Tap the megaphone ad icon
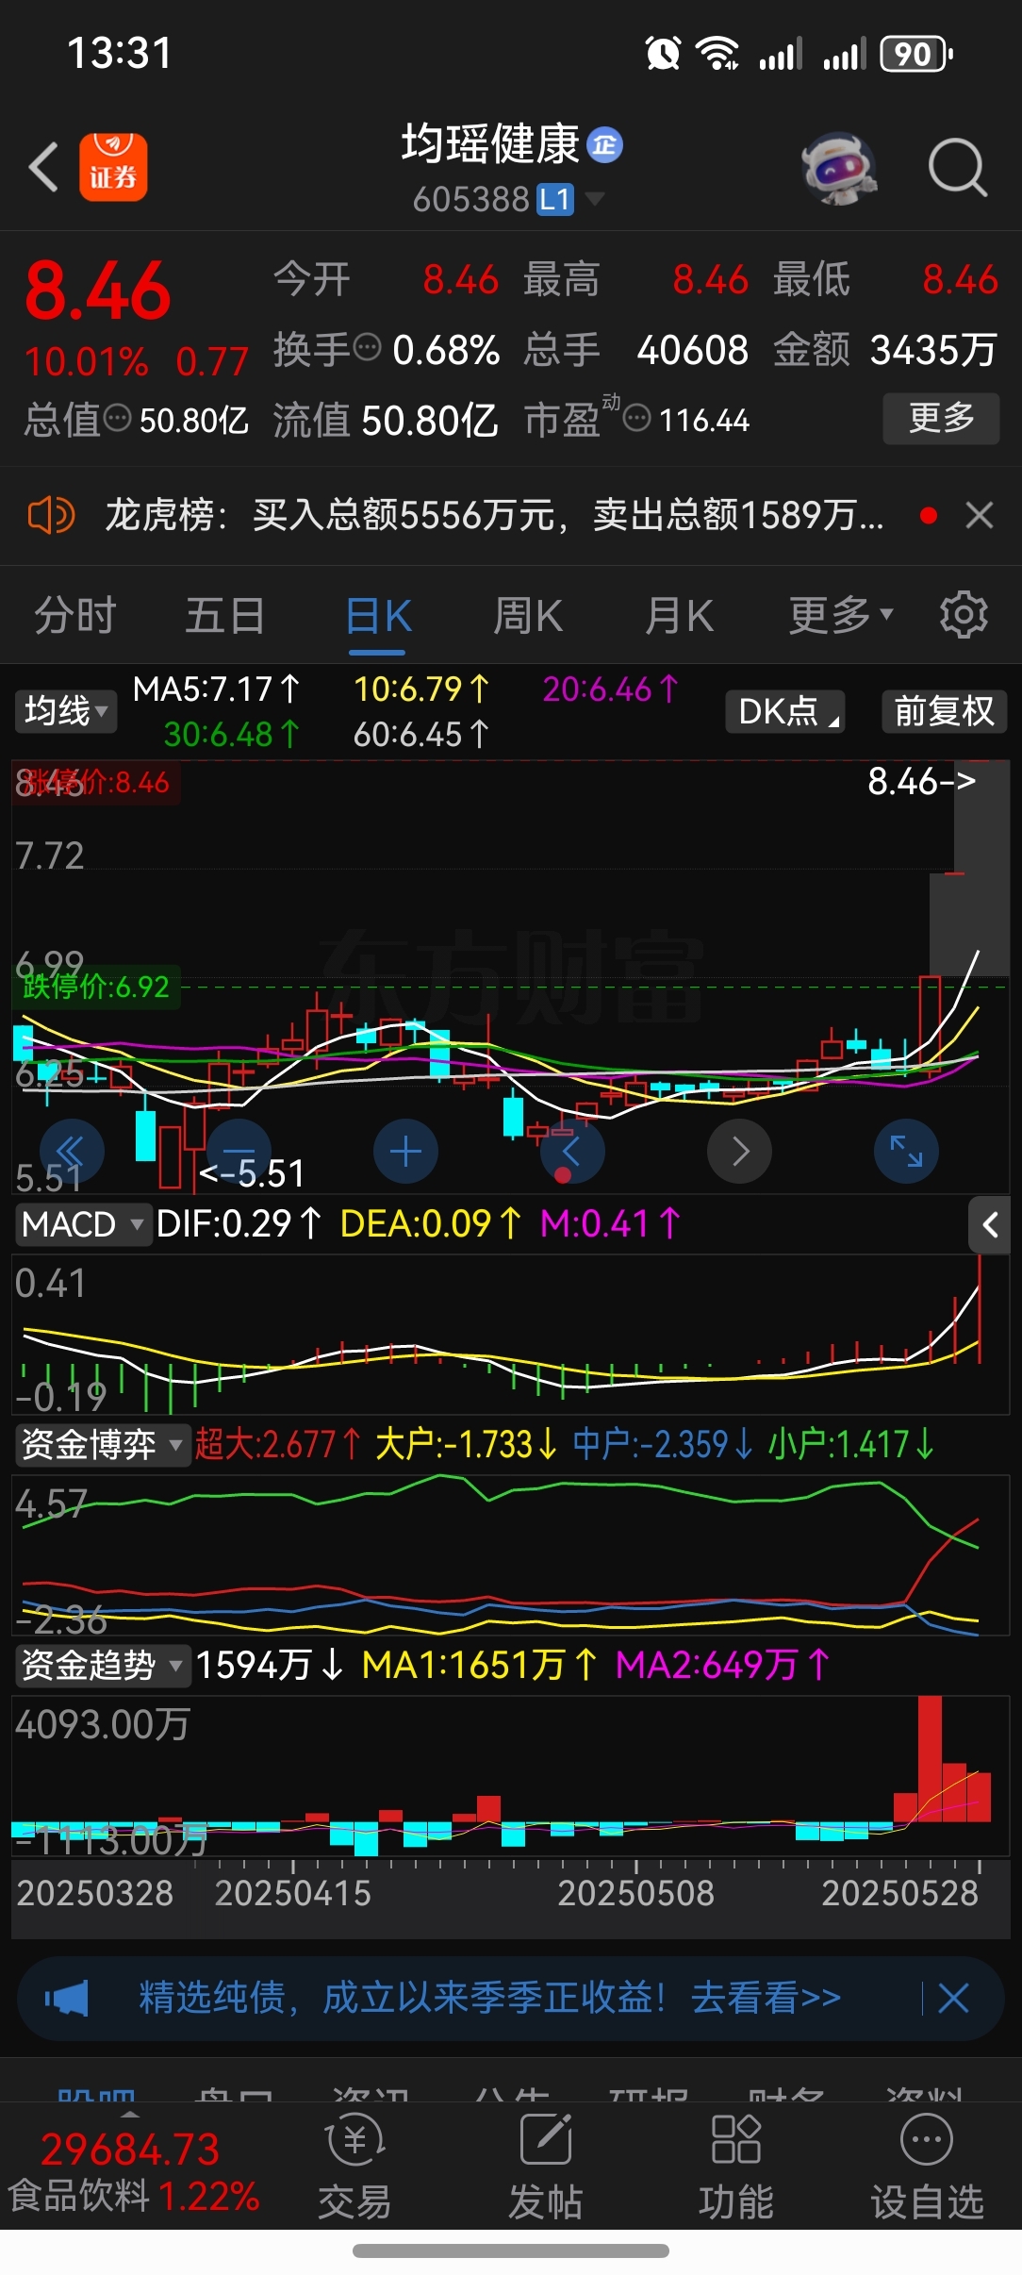Viewport: 1022px width, 2275px height. click(x=66, y=1998)
